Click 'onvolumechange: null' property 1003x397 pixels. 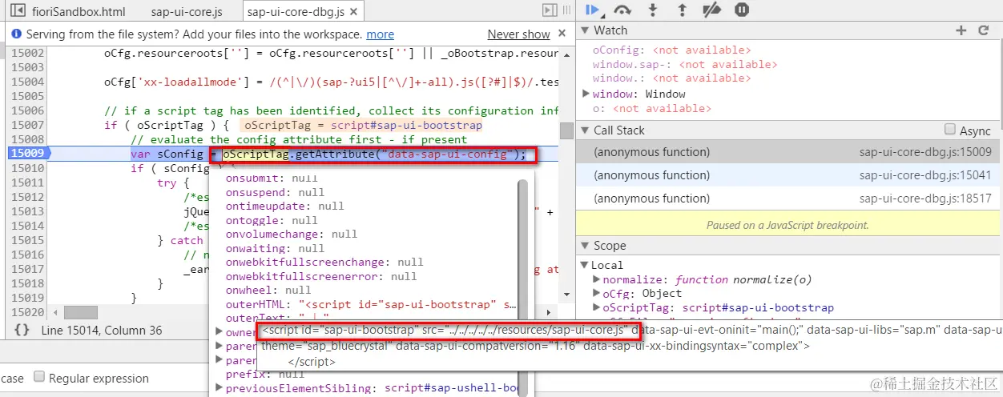(x=291, y=235)
